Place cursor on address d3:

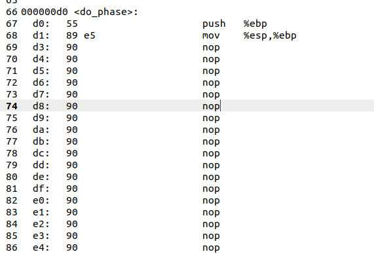(41, 47)
